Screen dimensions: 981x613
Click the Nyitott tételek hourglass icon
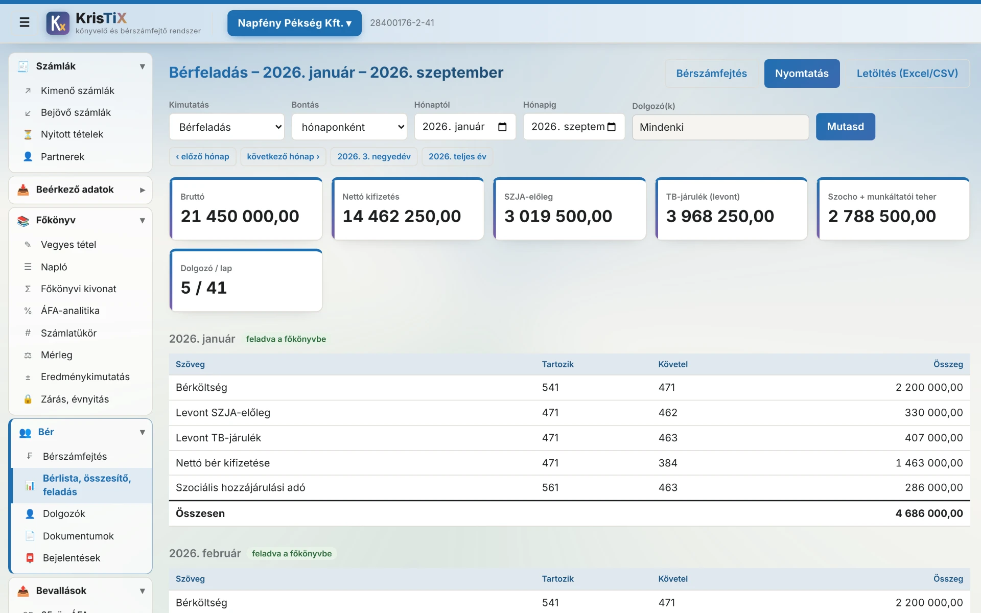(x=28, y=135)
